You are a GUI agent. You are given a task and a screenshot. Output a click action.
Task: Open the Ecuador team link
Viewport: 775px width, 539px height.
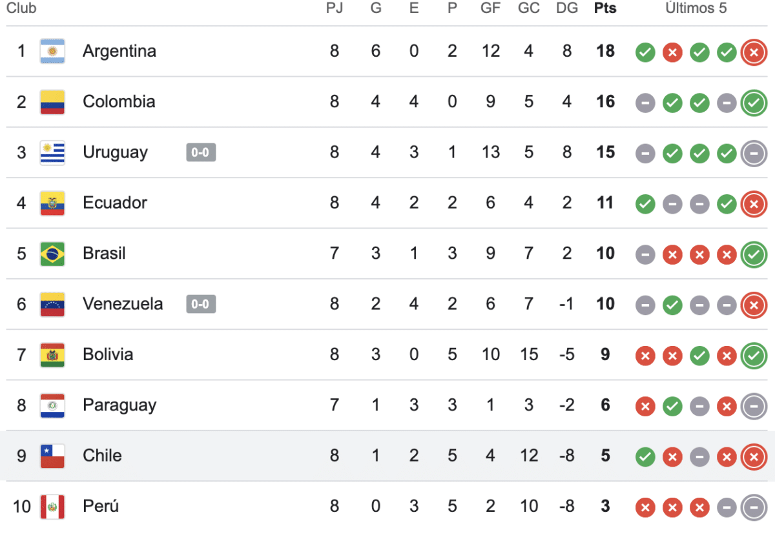point(115,203)
